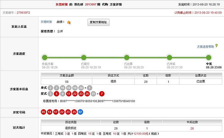
Task: Click the red 28 winning bets count
Action: tap(192, 128)
